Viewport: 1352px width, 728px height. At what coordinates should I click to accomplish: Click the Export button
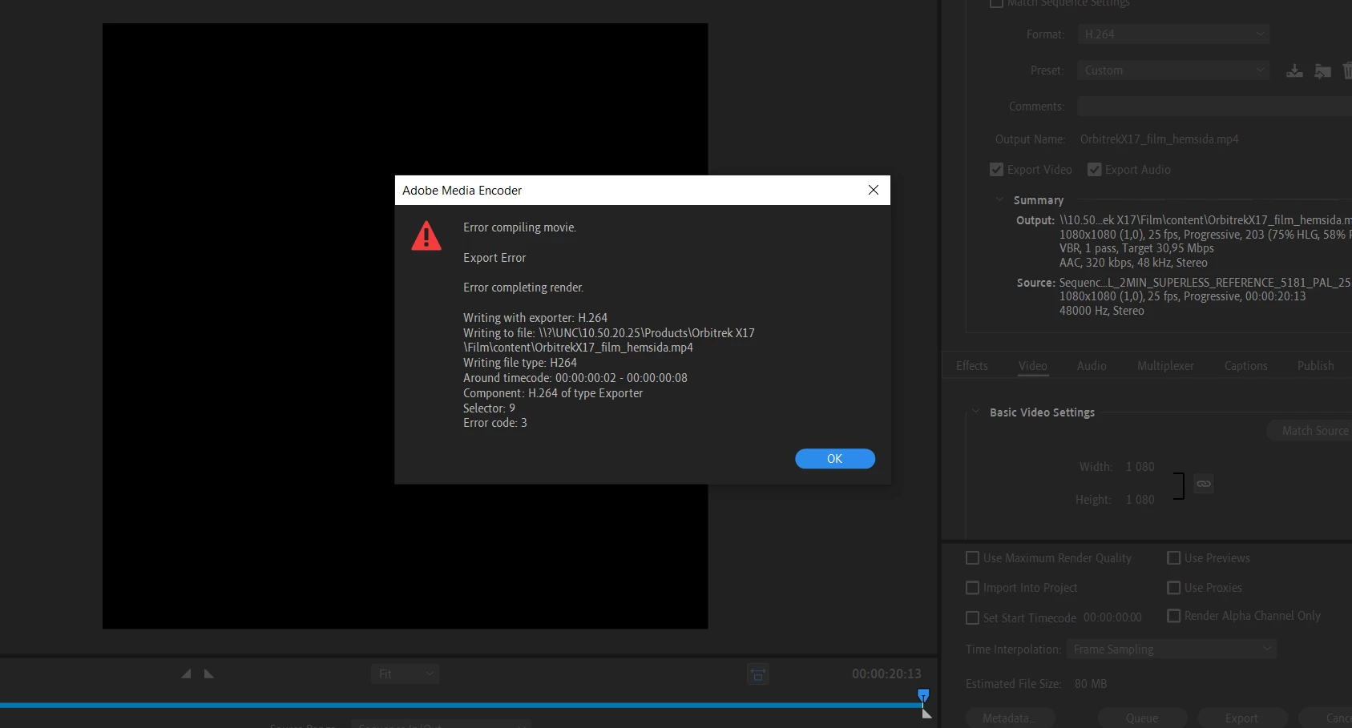point(1242,718)
